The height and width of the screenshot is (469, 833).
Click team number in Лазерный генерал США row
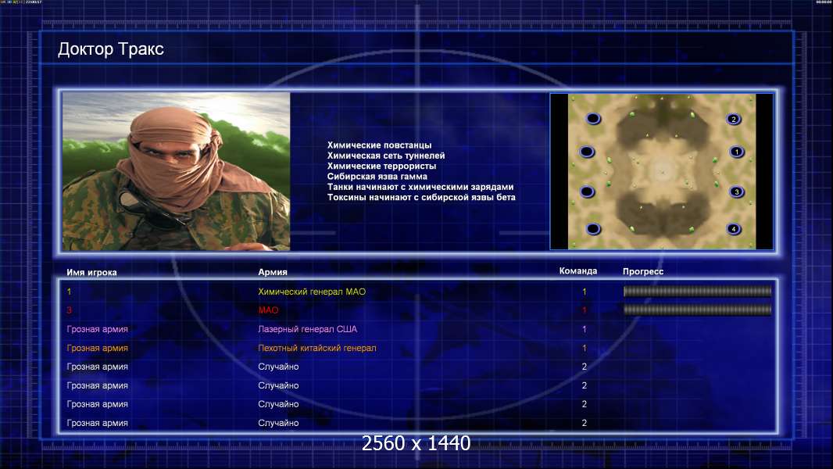tap(585, 329)
